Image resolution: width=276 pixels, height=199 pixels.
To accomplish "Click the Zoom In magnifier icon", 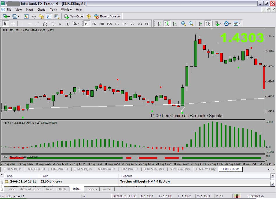I will (184, 24).
